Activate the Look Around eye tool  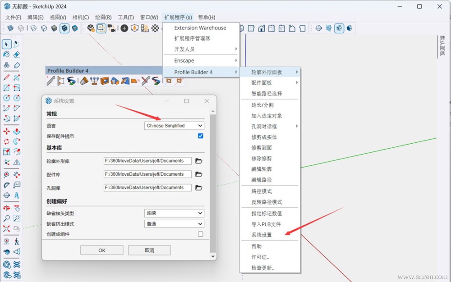click(7, 252)
